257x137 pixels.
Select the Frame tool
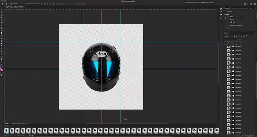pyautogui.click(x=2, y=23)
